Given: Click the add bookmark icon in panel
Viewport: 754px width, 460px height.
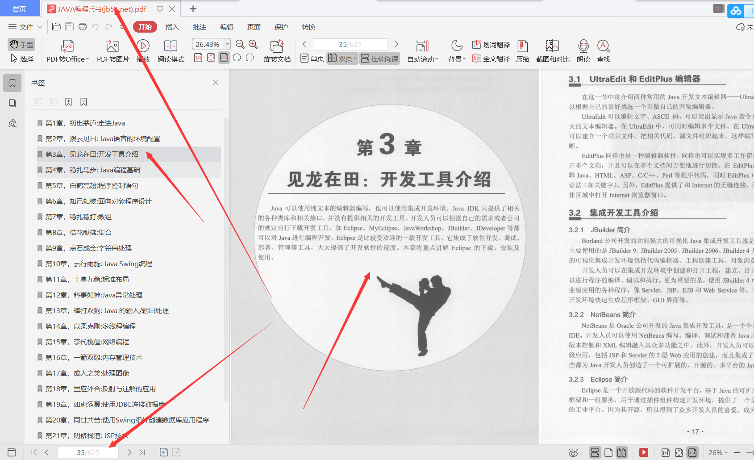Looking at the screenshot, I should 68,102.
